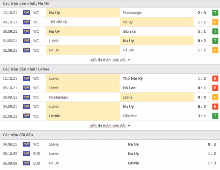Expand more Latvia matches via Hiển thị thêm trận đấu
The image size is (220, 170).
click(x=110, y=126)
